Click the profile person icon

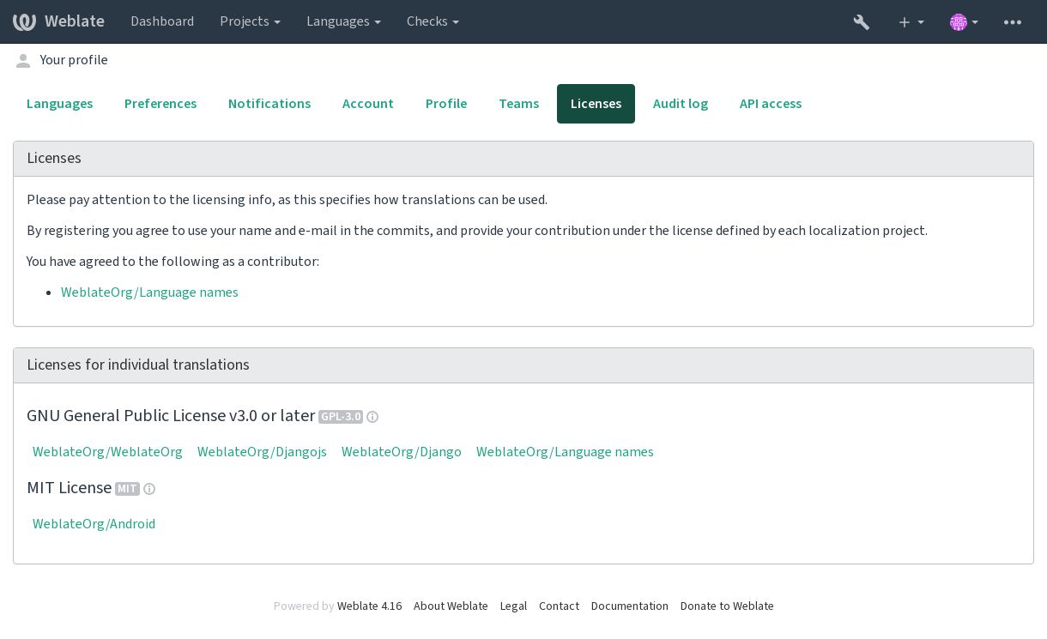(23, 60)
